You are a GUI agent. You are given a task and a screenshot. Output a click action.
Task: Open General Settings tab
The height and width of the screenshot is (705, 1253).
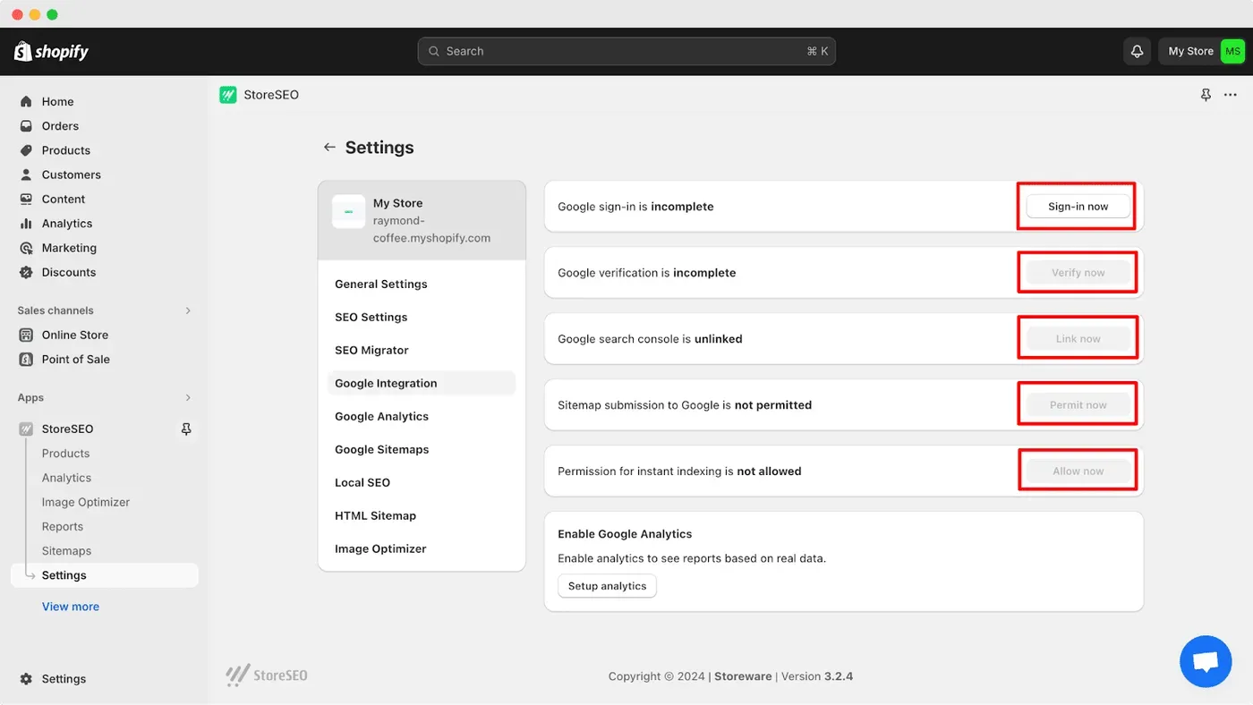click(422, 284)
